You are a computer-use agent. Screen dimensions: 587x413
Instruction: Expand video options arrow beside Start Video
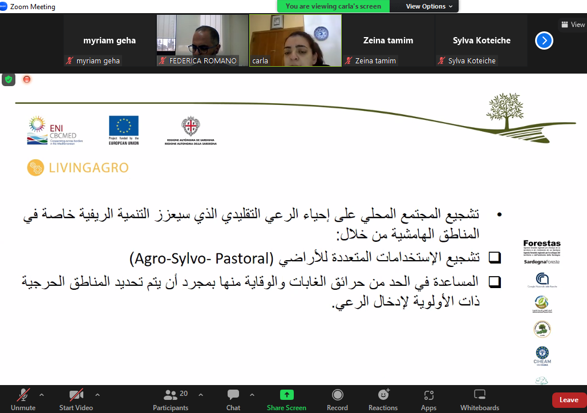tap(97, 394)
